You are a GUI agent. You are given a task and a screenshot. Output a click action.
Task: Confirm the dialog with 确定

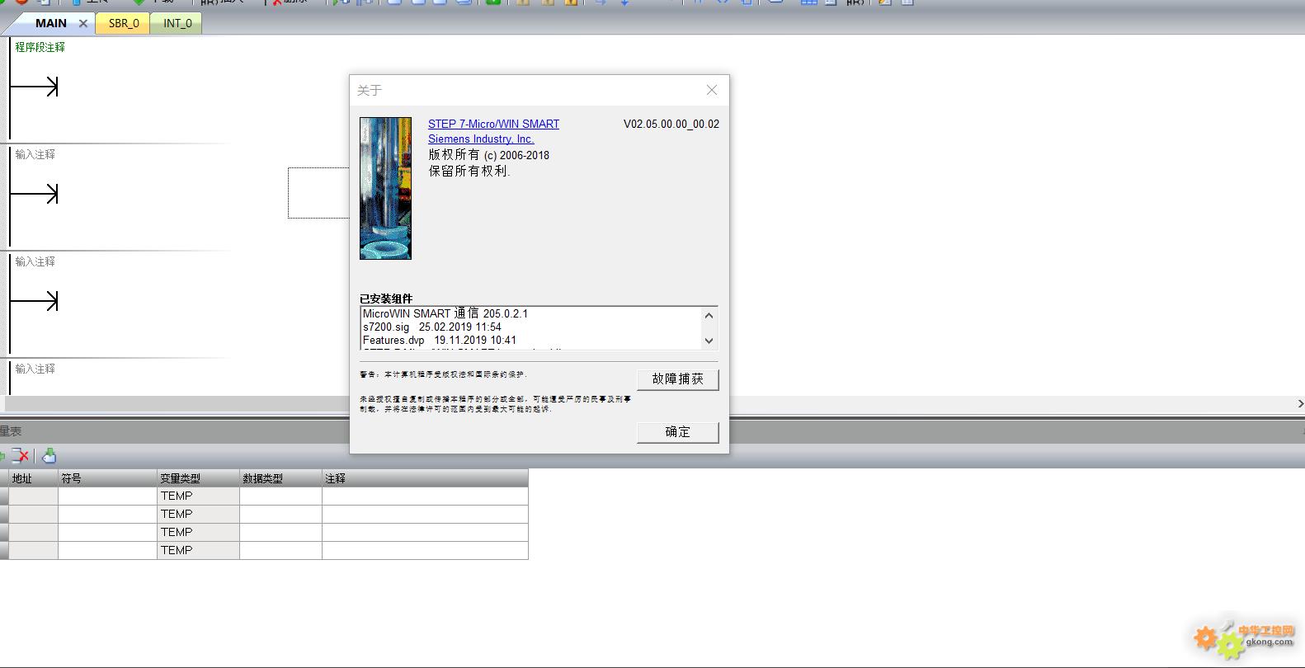(x=677, y=431)
